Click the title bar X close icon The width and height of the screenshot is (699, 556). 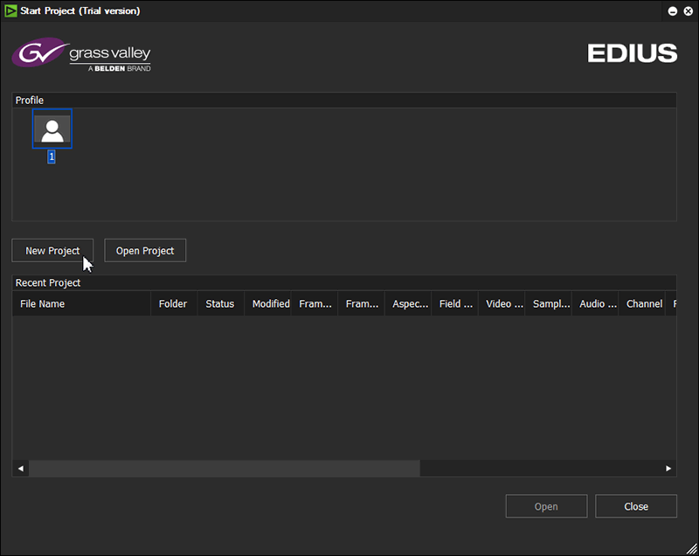point(688,11)
